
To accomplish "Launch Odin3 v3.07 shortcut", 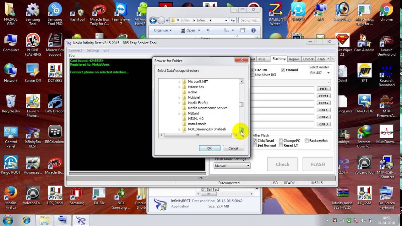I will pyautogui.click(x=364, y=104).
